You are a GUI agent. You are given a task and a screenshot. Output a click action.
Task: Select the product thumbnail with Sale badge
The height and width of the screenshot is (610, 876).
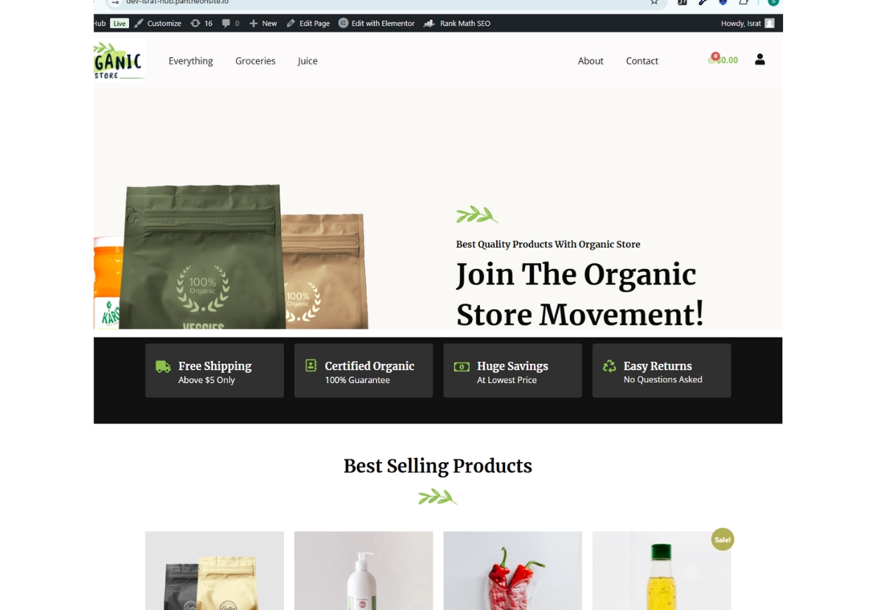tap(661, 570)
